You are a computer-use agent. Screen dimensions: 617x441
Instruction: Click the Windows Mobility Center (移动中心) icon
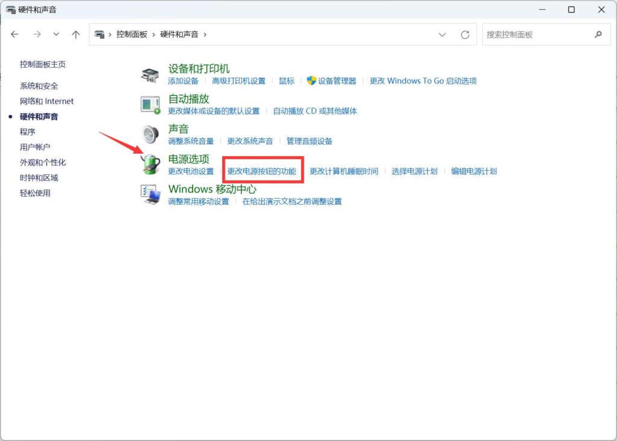pyautogui.click(x=150, y=194)
